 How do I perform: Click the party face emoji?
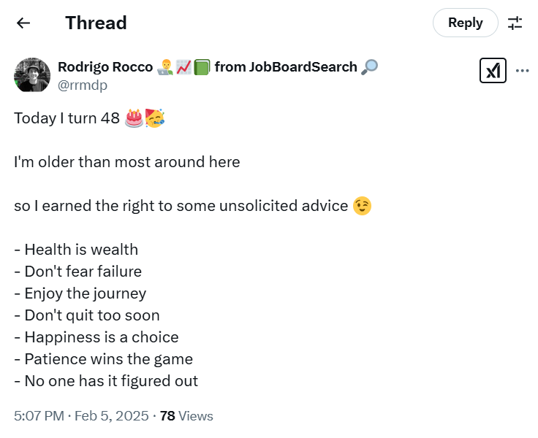coord(154,118)
